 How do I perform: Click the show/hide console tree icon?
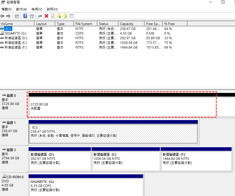(17, 16)
